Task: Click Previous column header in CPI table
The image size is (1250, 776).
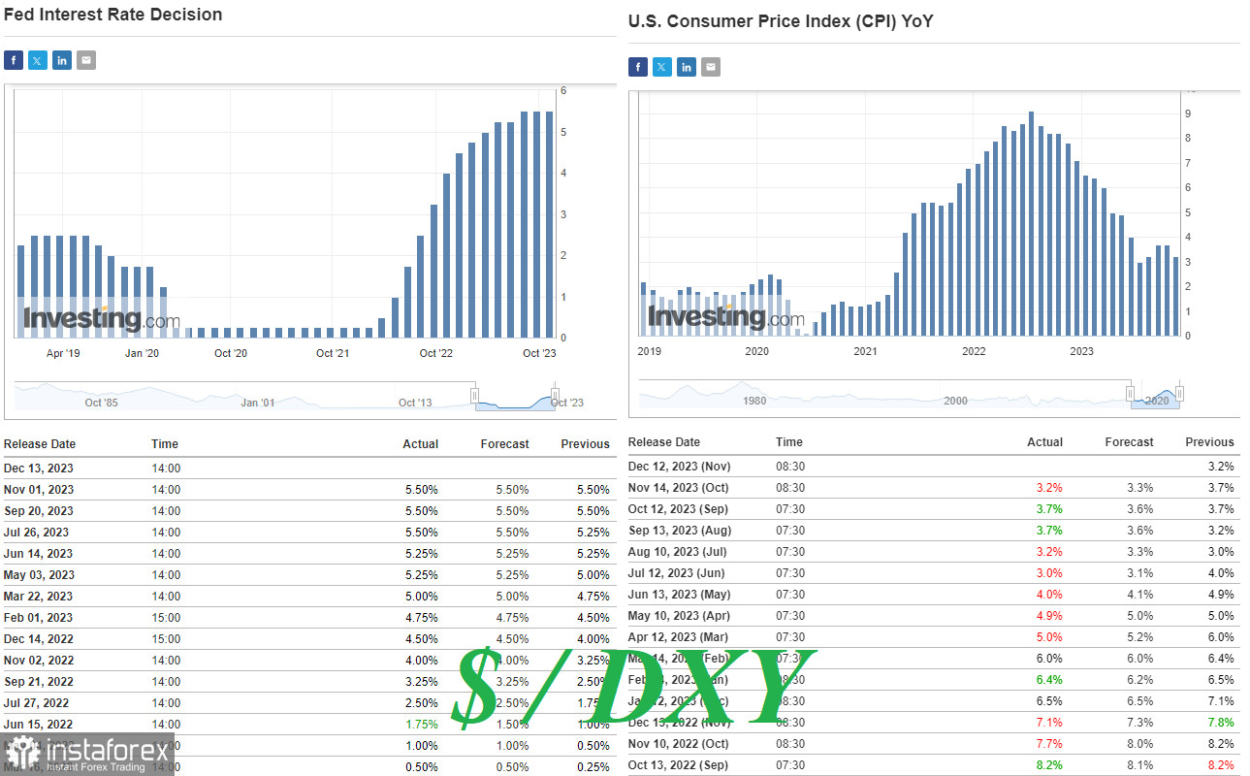Action: [1210, 442]
